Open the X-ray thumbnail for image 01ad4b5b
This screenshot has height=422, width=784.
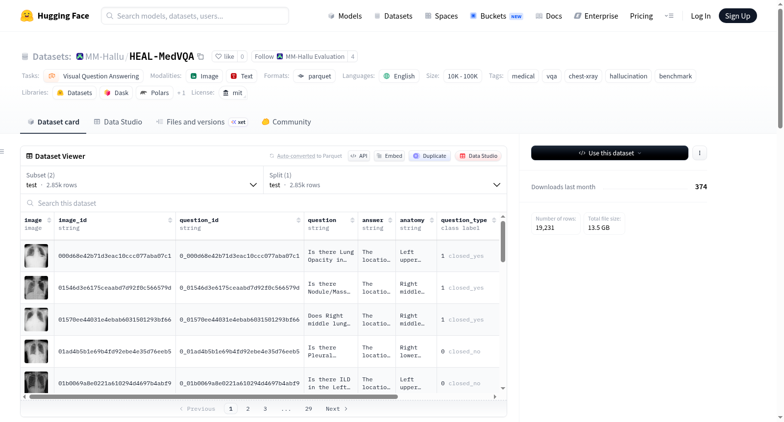(36, 351)
